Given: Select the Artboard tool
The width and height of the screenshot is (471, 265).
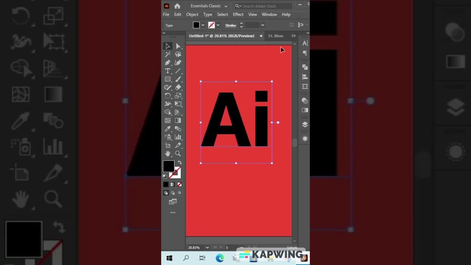Looking at the screenshot, I should pos(167,145).
